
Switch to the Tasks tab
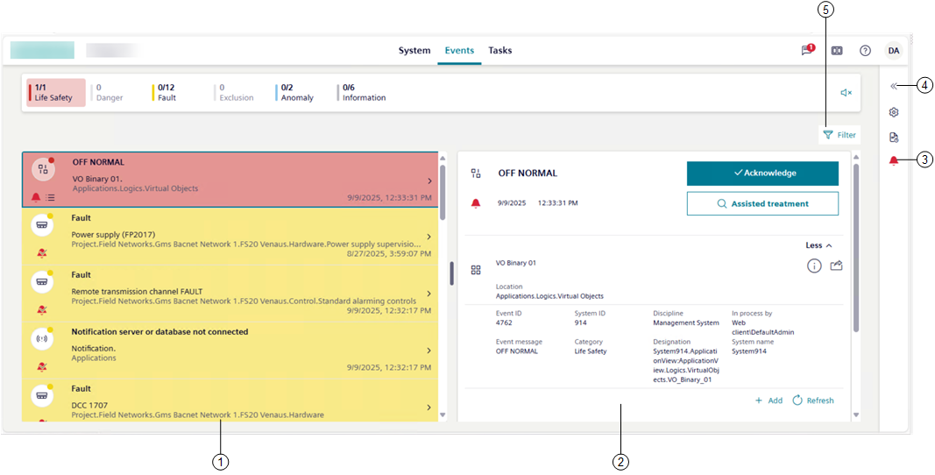pos(500,51)
